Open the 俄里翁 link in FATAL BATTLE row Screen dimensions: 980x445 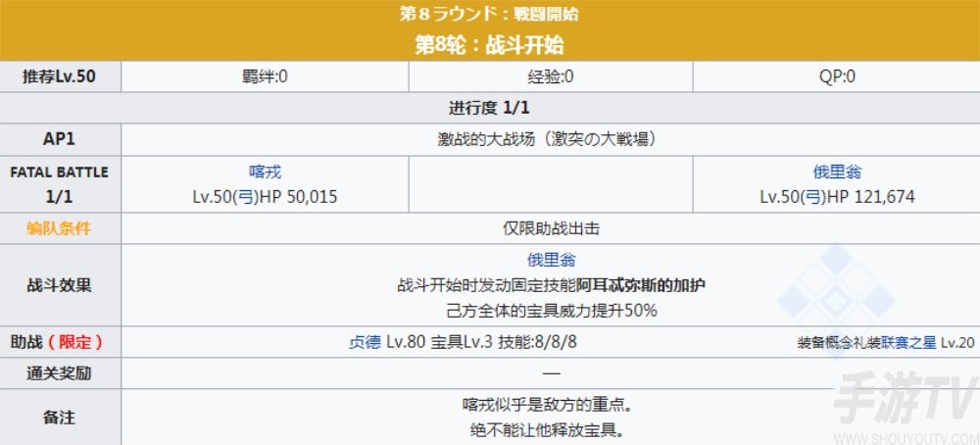837,173
